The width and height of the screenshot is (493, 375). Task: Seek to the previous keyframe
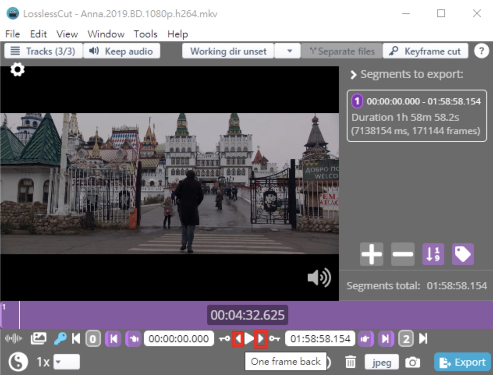pyautogui.click(x=224, y=339)
